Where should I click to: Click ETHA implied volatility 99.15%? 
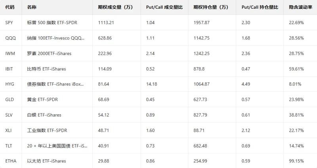[x=296, y=161]
